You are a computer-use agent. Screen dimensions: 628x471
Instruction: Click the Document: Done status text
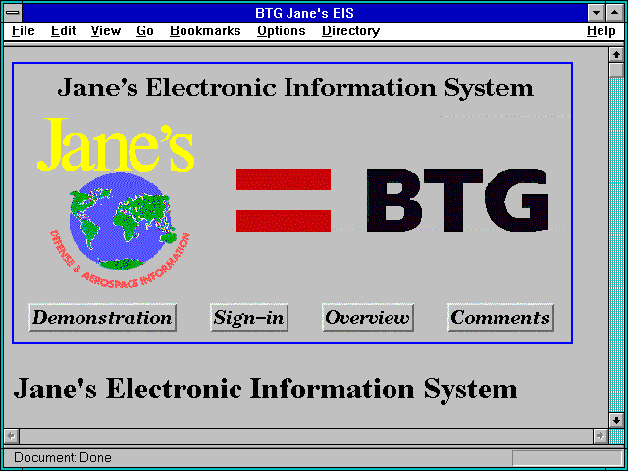pyautogui.click(x=63, y=457)
